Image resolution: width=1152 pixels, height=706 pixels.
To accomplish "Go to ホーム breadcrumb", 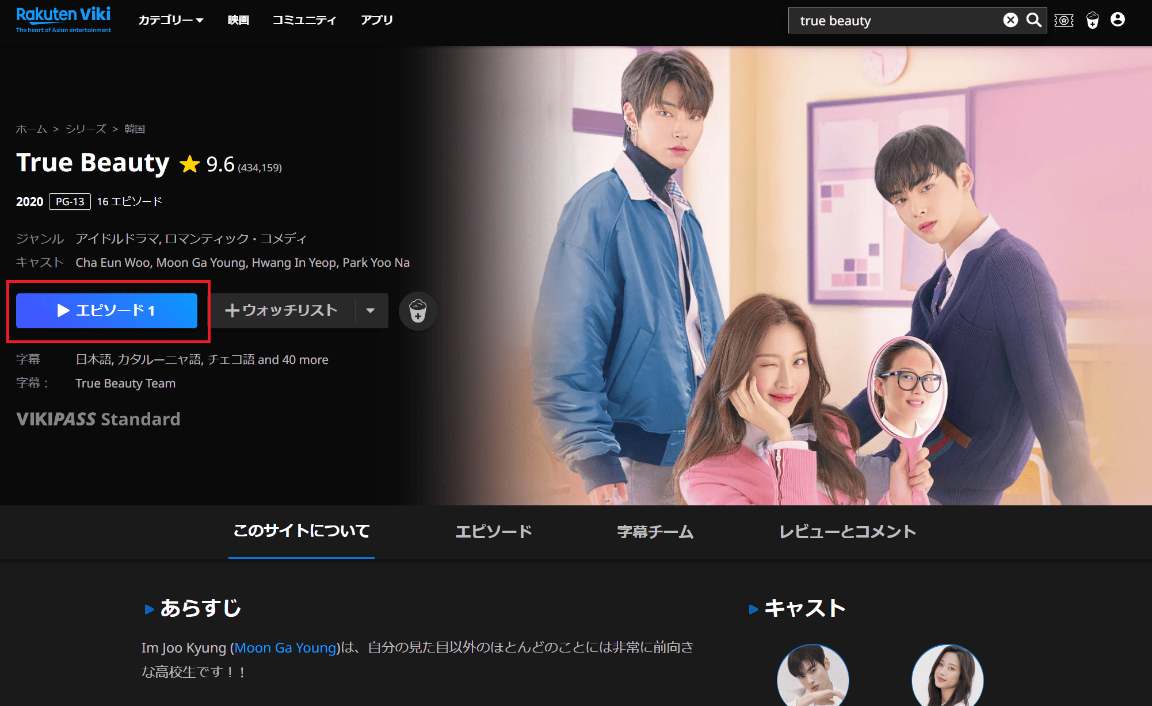I will [31, 129].
